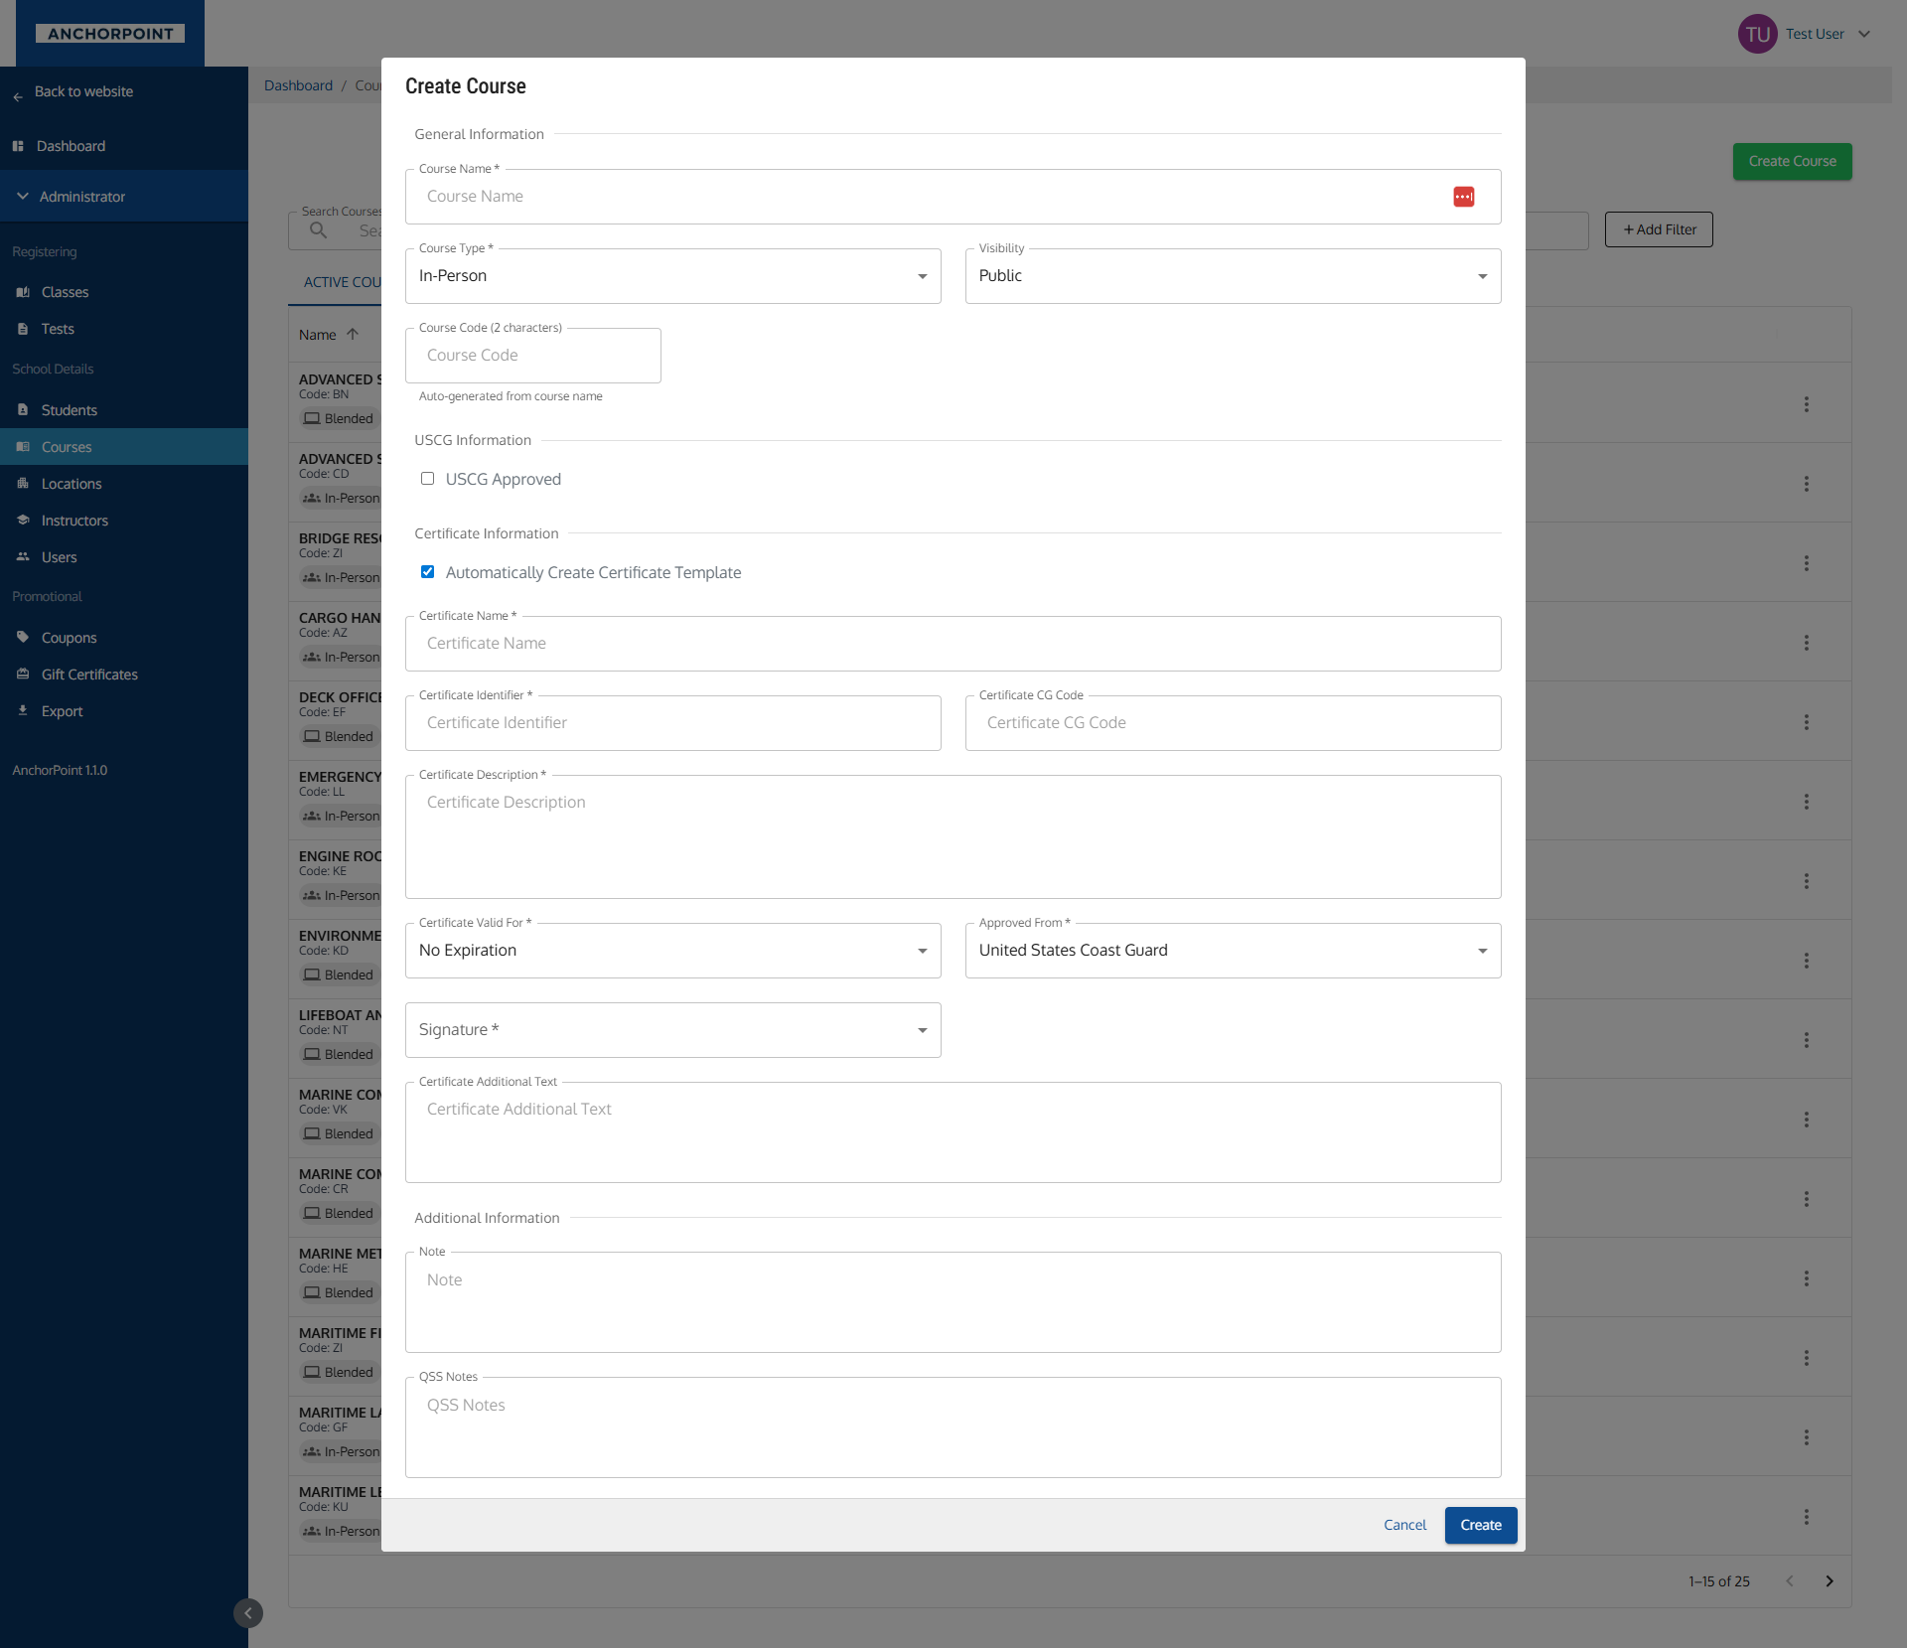Go to next page of courses
The width and height of the screenshot is (1907, 1648).
pos(1829,1580)
